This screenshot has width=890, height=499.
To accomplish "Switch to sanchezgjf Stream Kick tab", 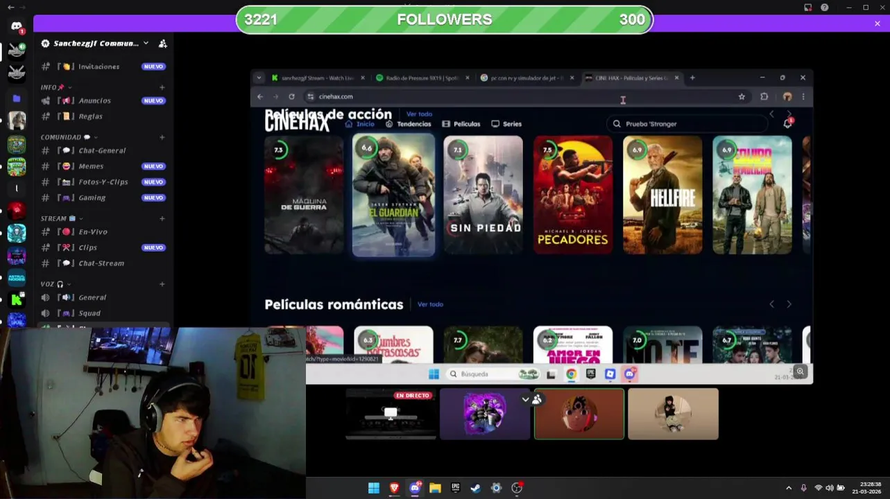I will [318, 78].
